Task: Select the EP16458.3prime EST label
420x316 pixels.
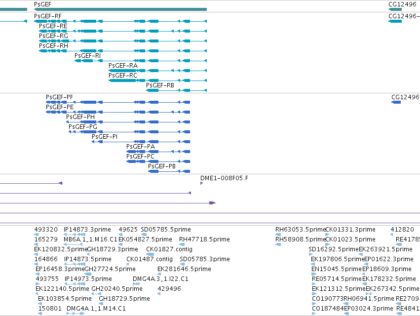Action: [60, 269]
